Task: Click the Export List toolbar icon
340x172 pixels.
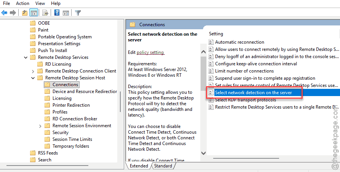Action: [x=45, y=13]
